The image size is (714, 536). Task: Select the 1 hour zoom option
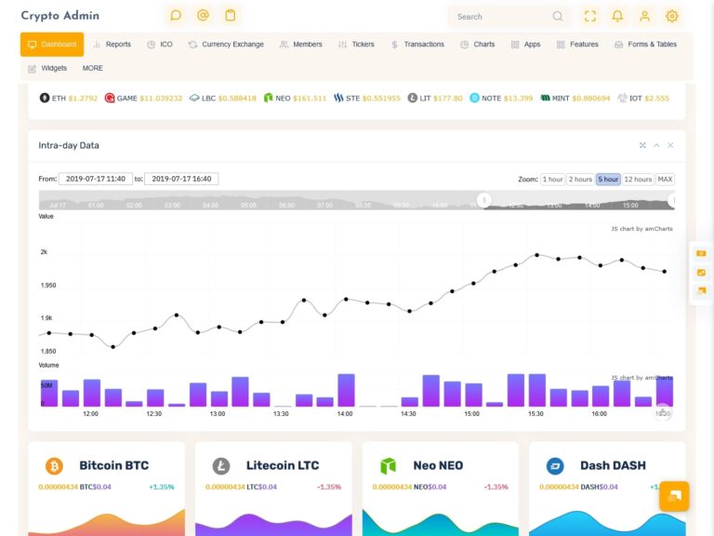[x=552, y=179]
